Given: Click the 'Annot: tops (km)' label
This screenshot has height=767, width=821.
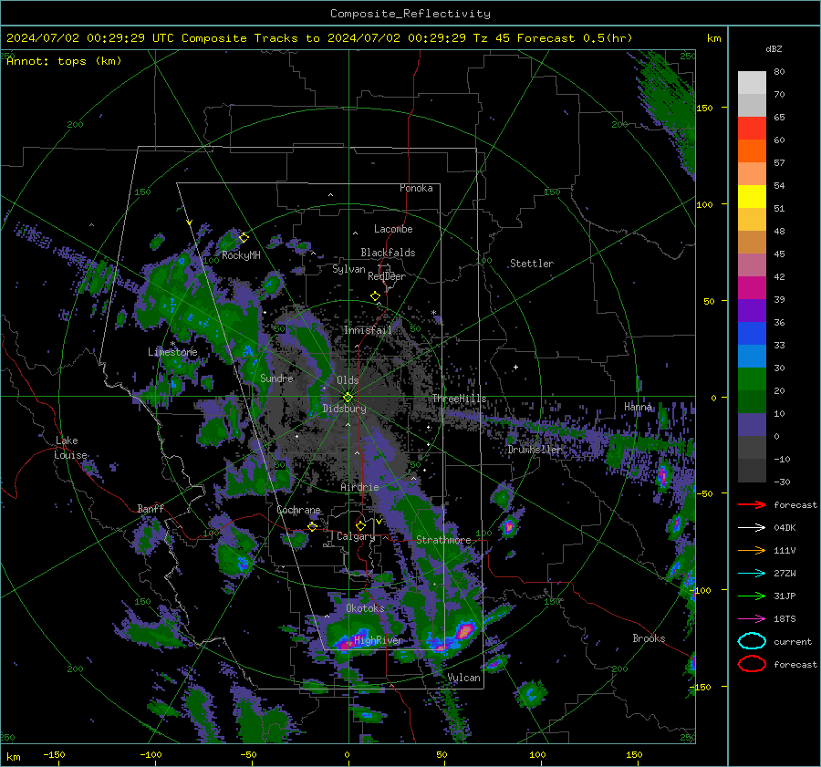Looking at the screenshot, I should tap(64, 61).
